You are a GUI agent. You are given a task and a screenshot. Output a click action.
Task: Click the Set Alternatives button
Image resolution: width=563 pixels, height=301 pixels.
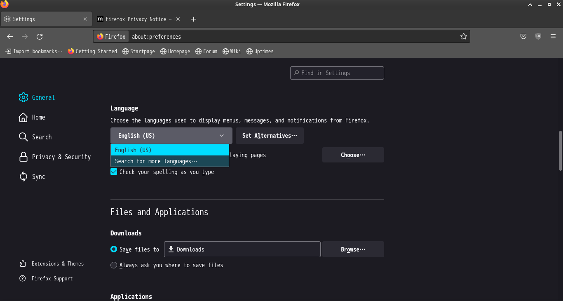coord(270,136)
